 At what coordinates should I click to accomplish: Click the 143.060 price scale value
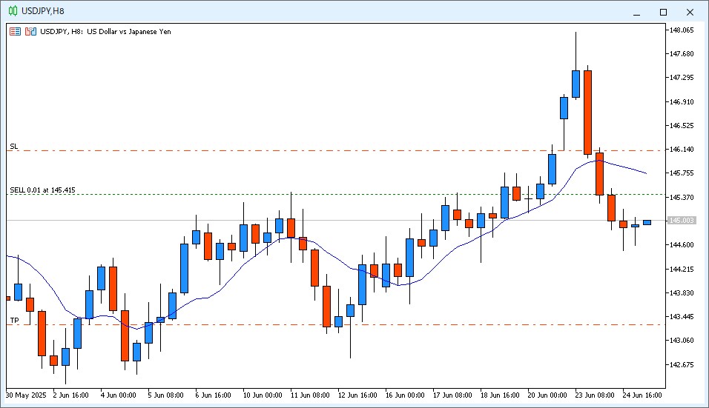pyautogui.click(x=682, y=341)
